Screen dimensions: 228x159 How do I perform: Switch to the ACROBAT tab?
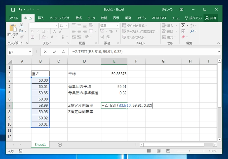tap(159, 18)
